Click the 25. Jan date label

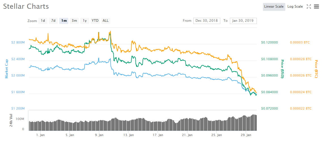[x=216, y=135]
